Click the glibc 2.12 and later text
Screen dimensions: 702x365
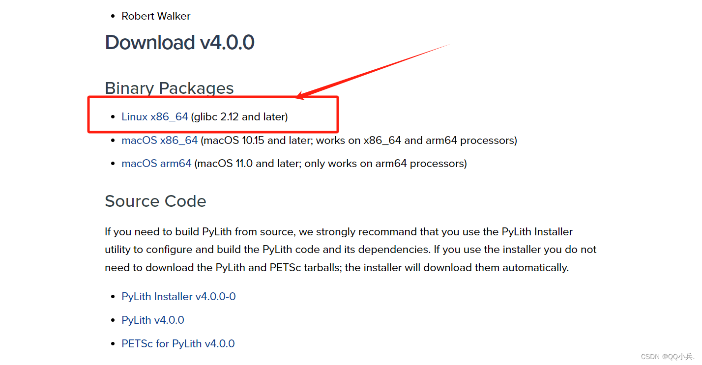point(239,116)
